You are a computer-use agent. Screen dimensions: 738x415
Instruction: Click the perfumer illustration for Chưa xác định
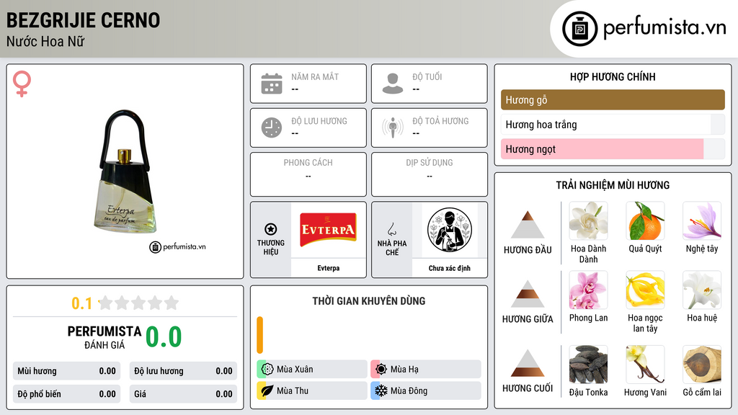click(449, 230)
